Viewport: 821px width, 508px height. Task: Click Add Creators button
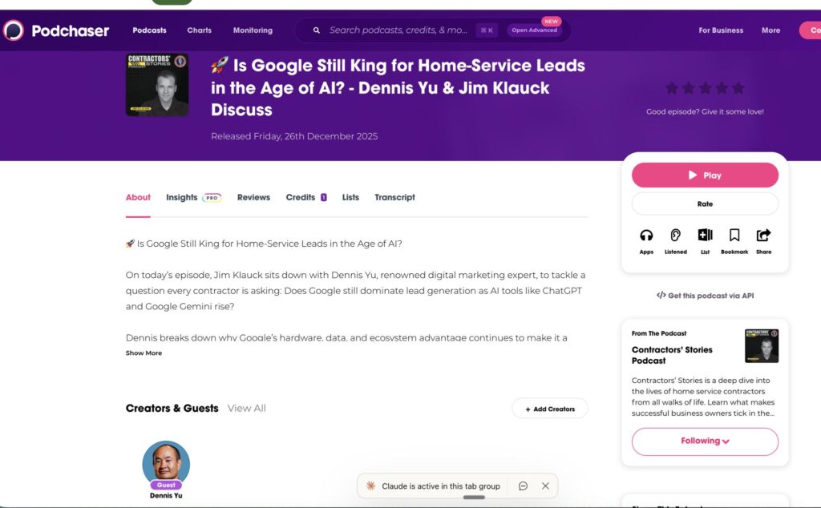pyautogui.click(x=549, y=409)
